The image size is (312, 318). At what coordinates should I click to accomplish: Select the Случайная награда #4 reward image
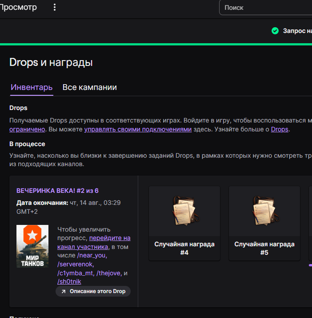(184, 211)
